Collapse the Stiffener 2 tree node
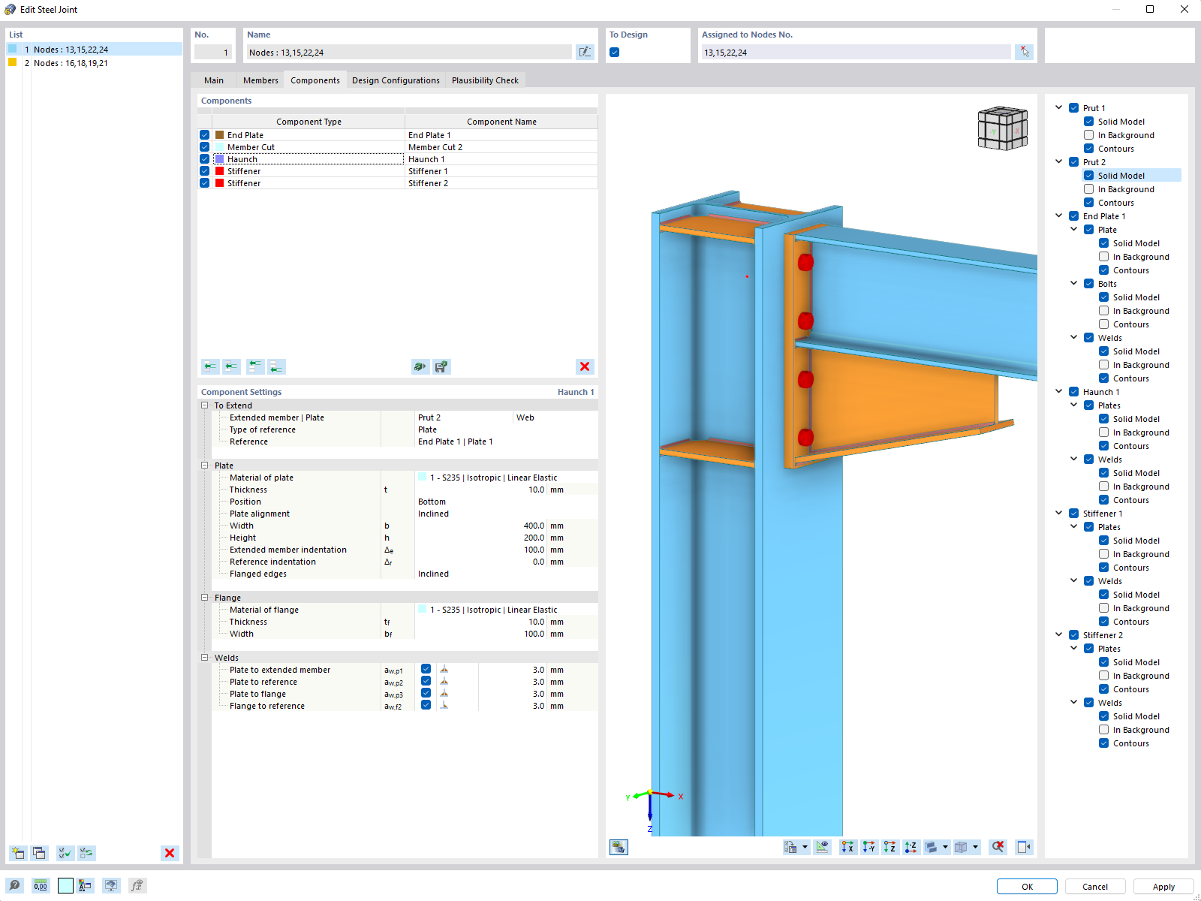The height and width of the screenshot is (901, 1201). [x=1059, y=634]
